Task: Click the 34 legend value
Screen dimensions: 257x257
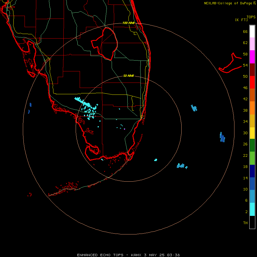Action: pyautogui.click(x=245, y=122)
